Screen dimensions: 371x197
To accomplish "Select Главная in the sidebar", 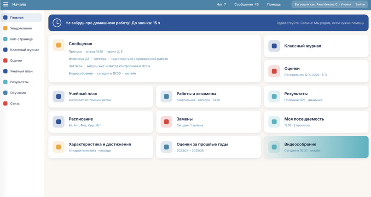I will coord(21,17).
